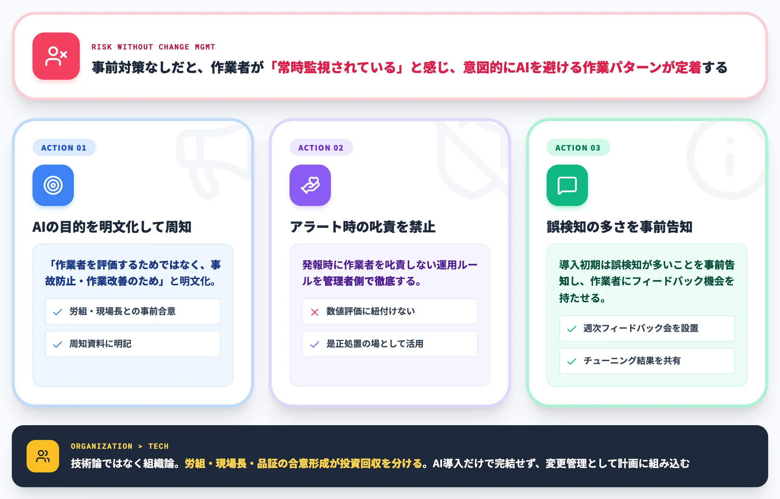
Task: Click the green chat bubble icon for Action 03
Action: (567, 185)
